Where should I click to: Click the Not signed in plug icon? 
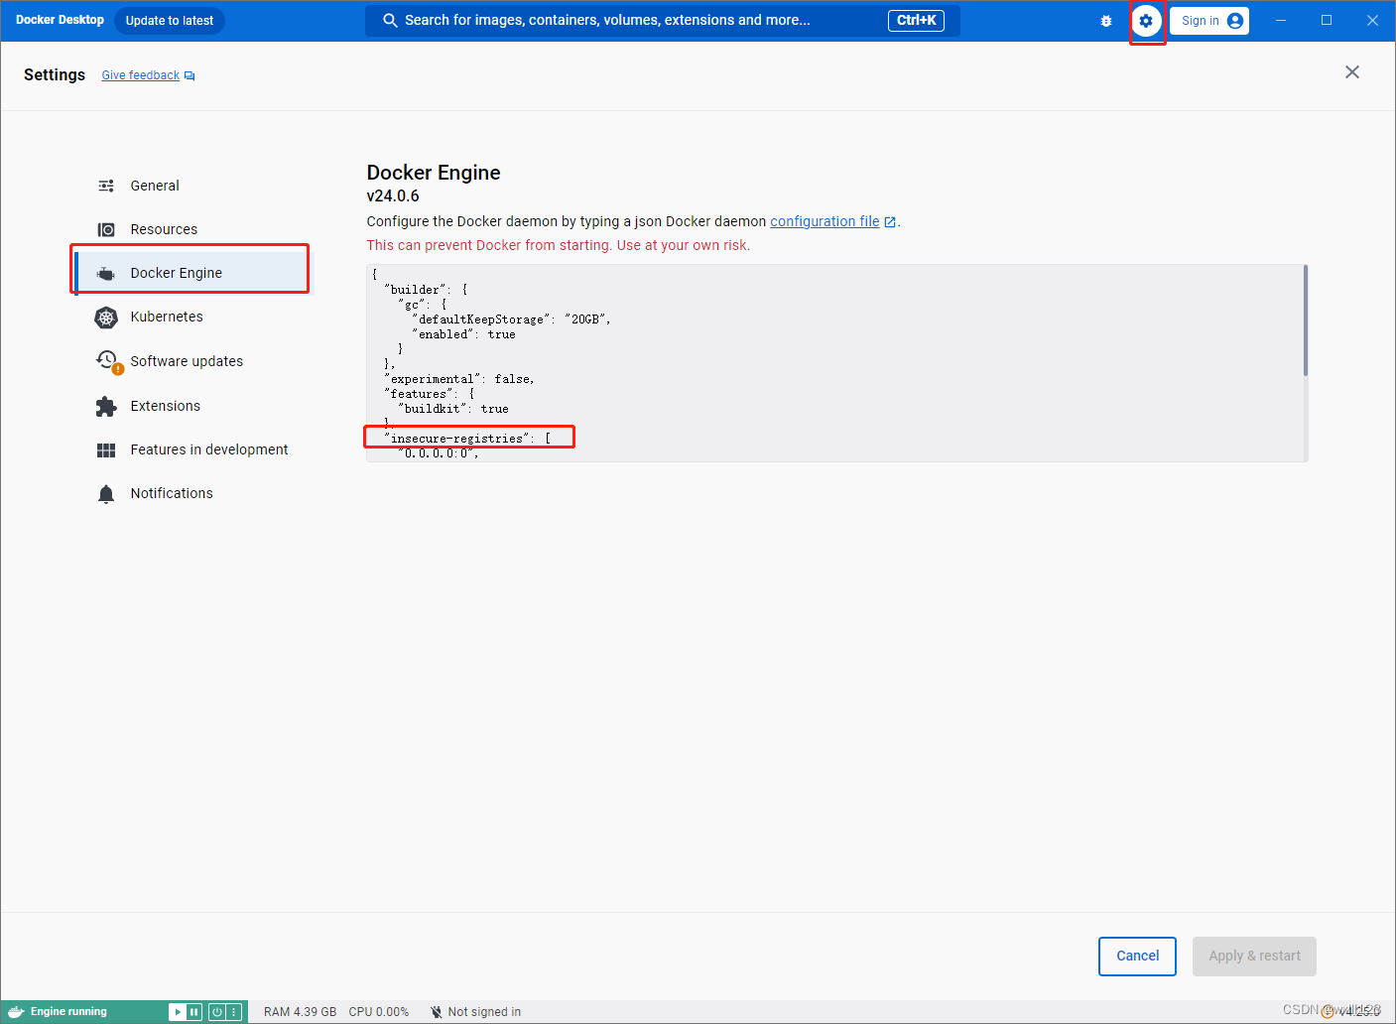point(436,1012)
